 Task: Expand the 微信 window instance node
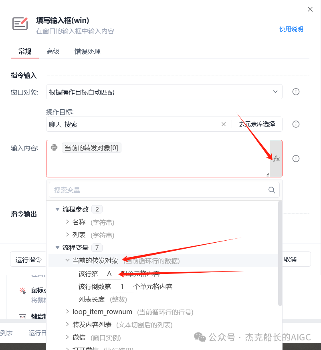point(67,337)
